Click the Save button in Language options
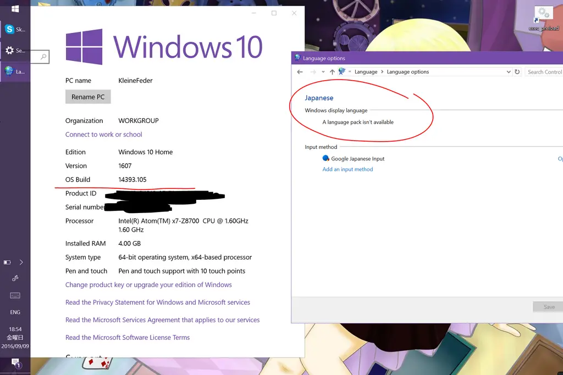 click(549, 307)
